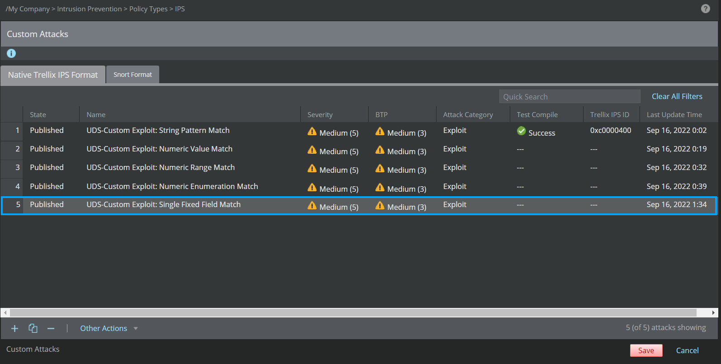Click BTP warning icon for Numeric Enumeration Match
The height and width of the screenshot is (364, 721).
click(x=380, y=187)
